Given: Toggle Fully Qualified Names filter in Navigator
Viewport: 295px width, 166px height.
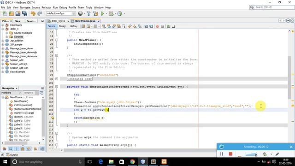Looking at the screenshot, I should [x=35, y=149].
